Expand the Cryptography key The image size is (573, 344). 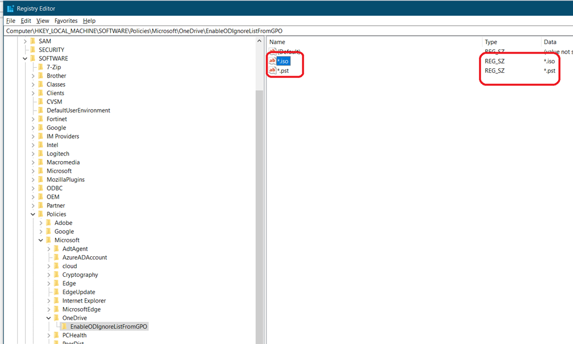click(x=49, y=275)
